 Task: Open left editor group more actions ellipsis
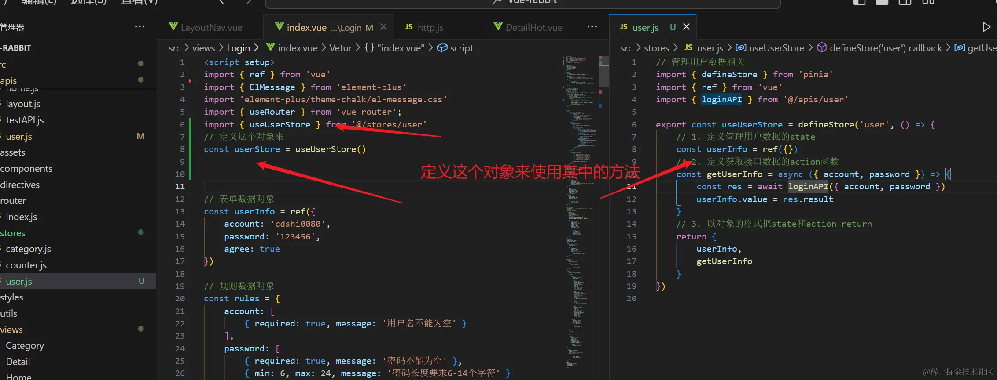tap(592, 27)
